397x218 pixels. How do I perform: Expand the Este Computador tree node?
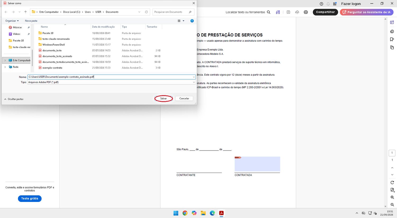point(5,60)
